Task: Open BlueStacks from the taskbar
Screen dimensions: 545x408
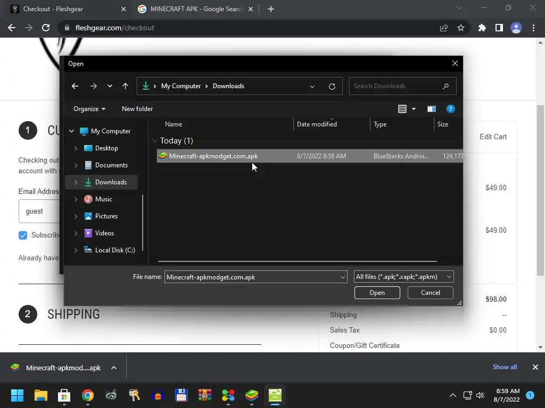Action: click(x=252, y=395)
